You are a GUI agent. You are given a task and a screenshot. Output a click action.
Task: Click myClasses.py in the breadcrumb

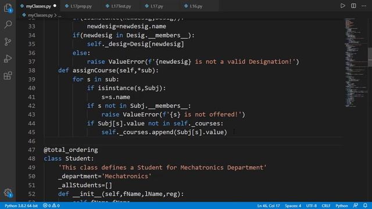[x=40, y=15]
